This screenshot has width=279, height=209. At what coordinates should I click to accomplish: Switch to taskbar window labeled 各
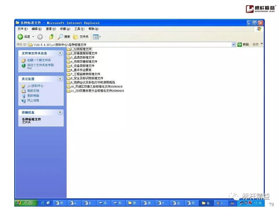click(206, 203)
